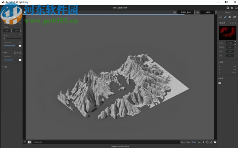Click the image size icon next to 1200 800

[175, 12]
